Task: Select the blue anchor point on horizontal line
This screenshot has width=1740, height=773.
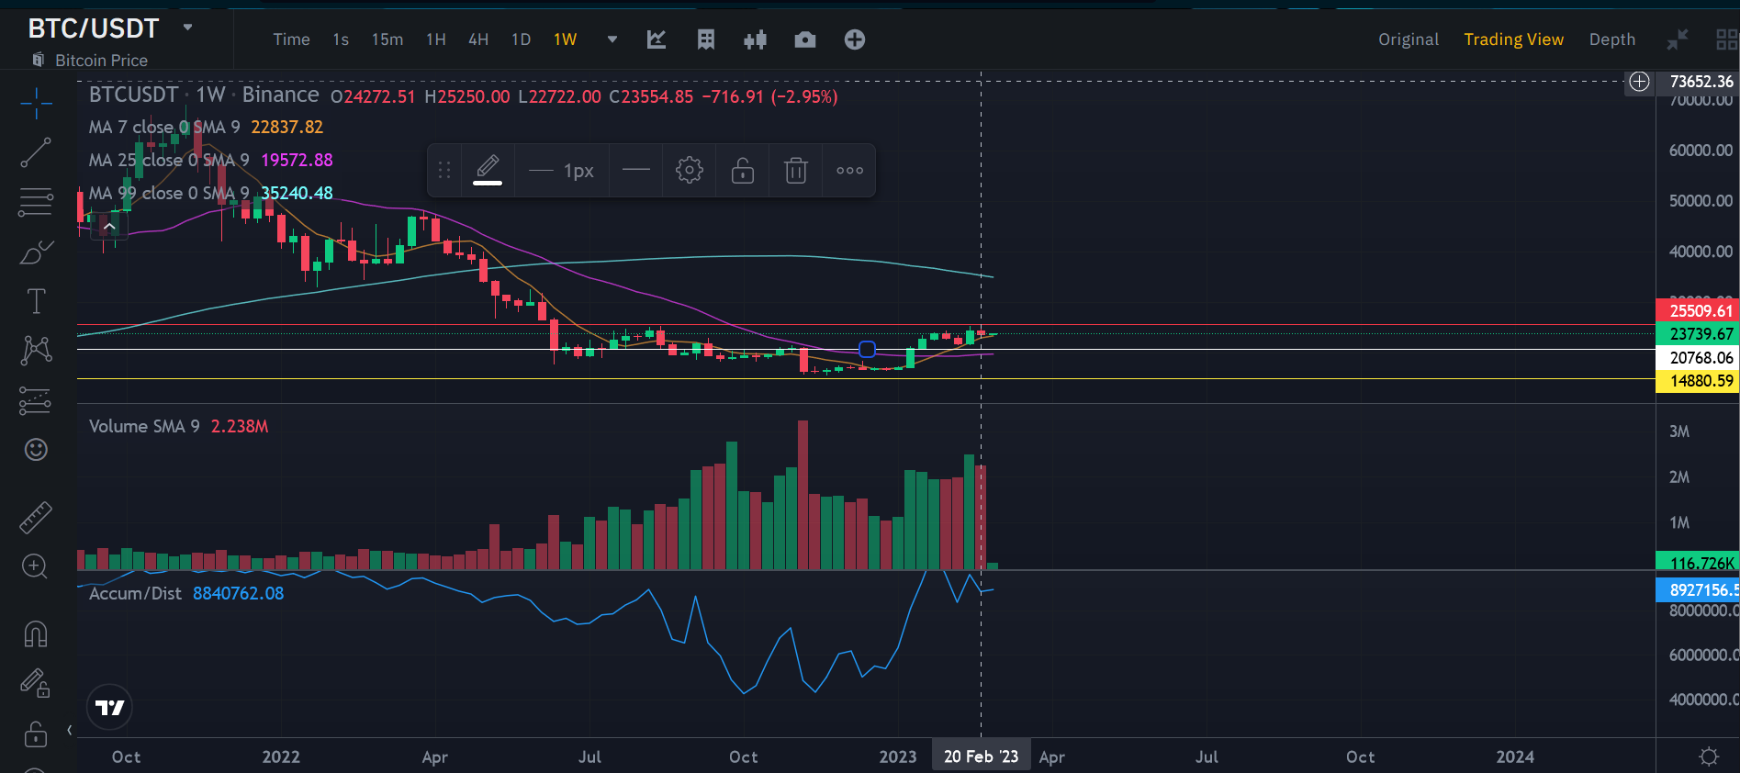Action: [x=867, y=349]
